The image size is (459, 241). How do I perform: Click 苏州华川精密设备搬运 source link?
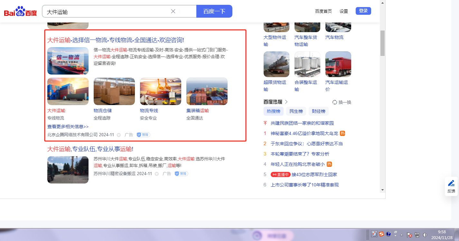114,174
